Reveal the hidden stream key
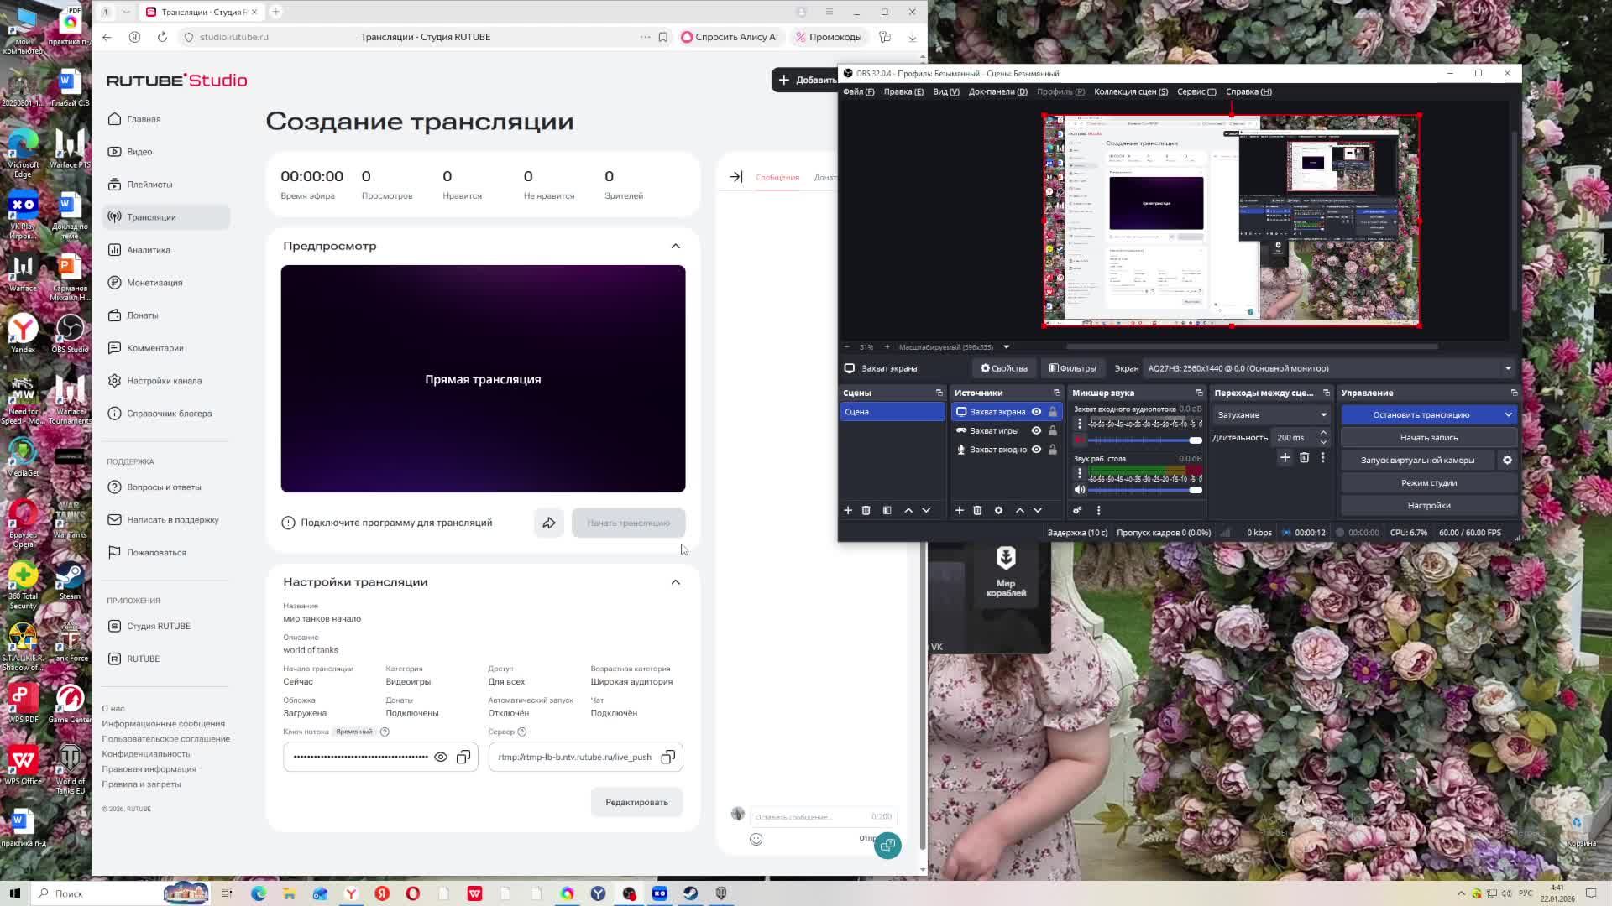This screenshot has height=906, width=1612. (x=441, y=758)
